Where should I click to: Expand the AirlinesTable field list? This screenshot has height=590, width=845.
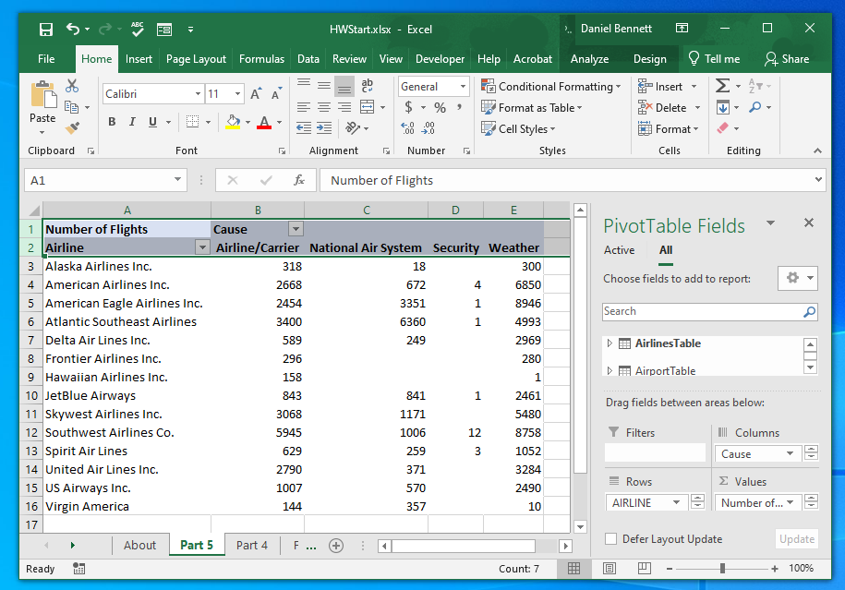coord(610,343)
